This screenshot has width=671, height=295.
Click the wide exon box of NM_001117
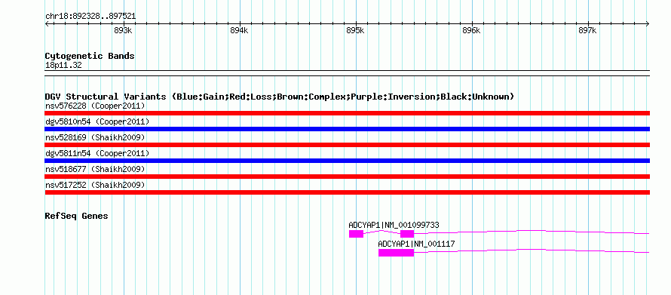pos(397,253)
